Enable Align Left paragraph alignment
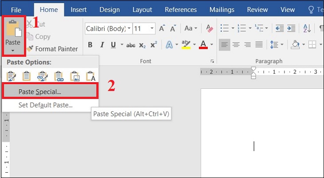 tap(225, 45)
